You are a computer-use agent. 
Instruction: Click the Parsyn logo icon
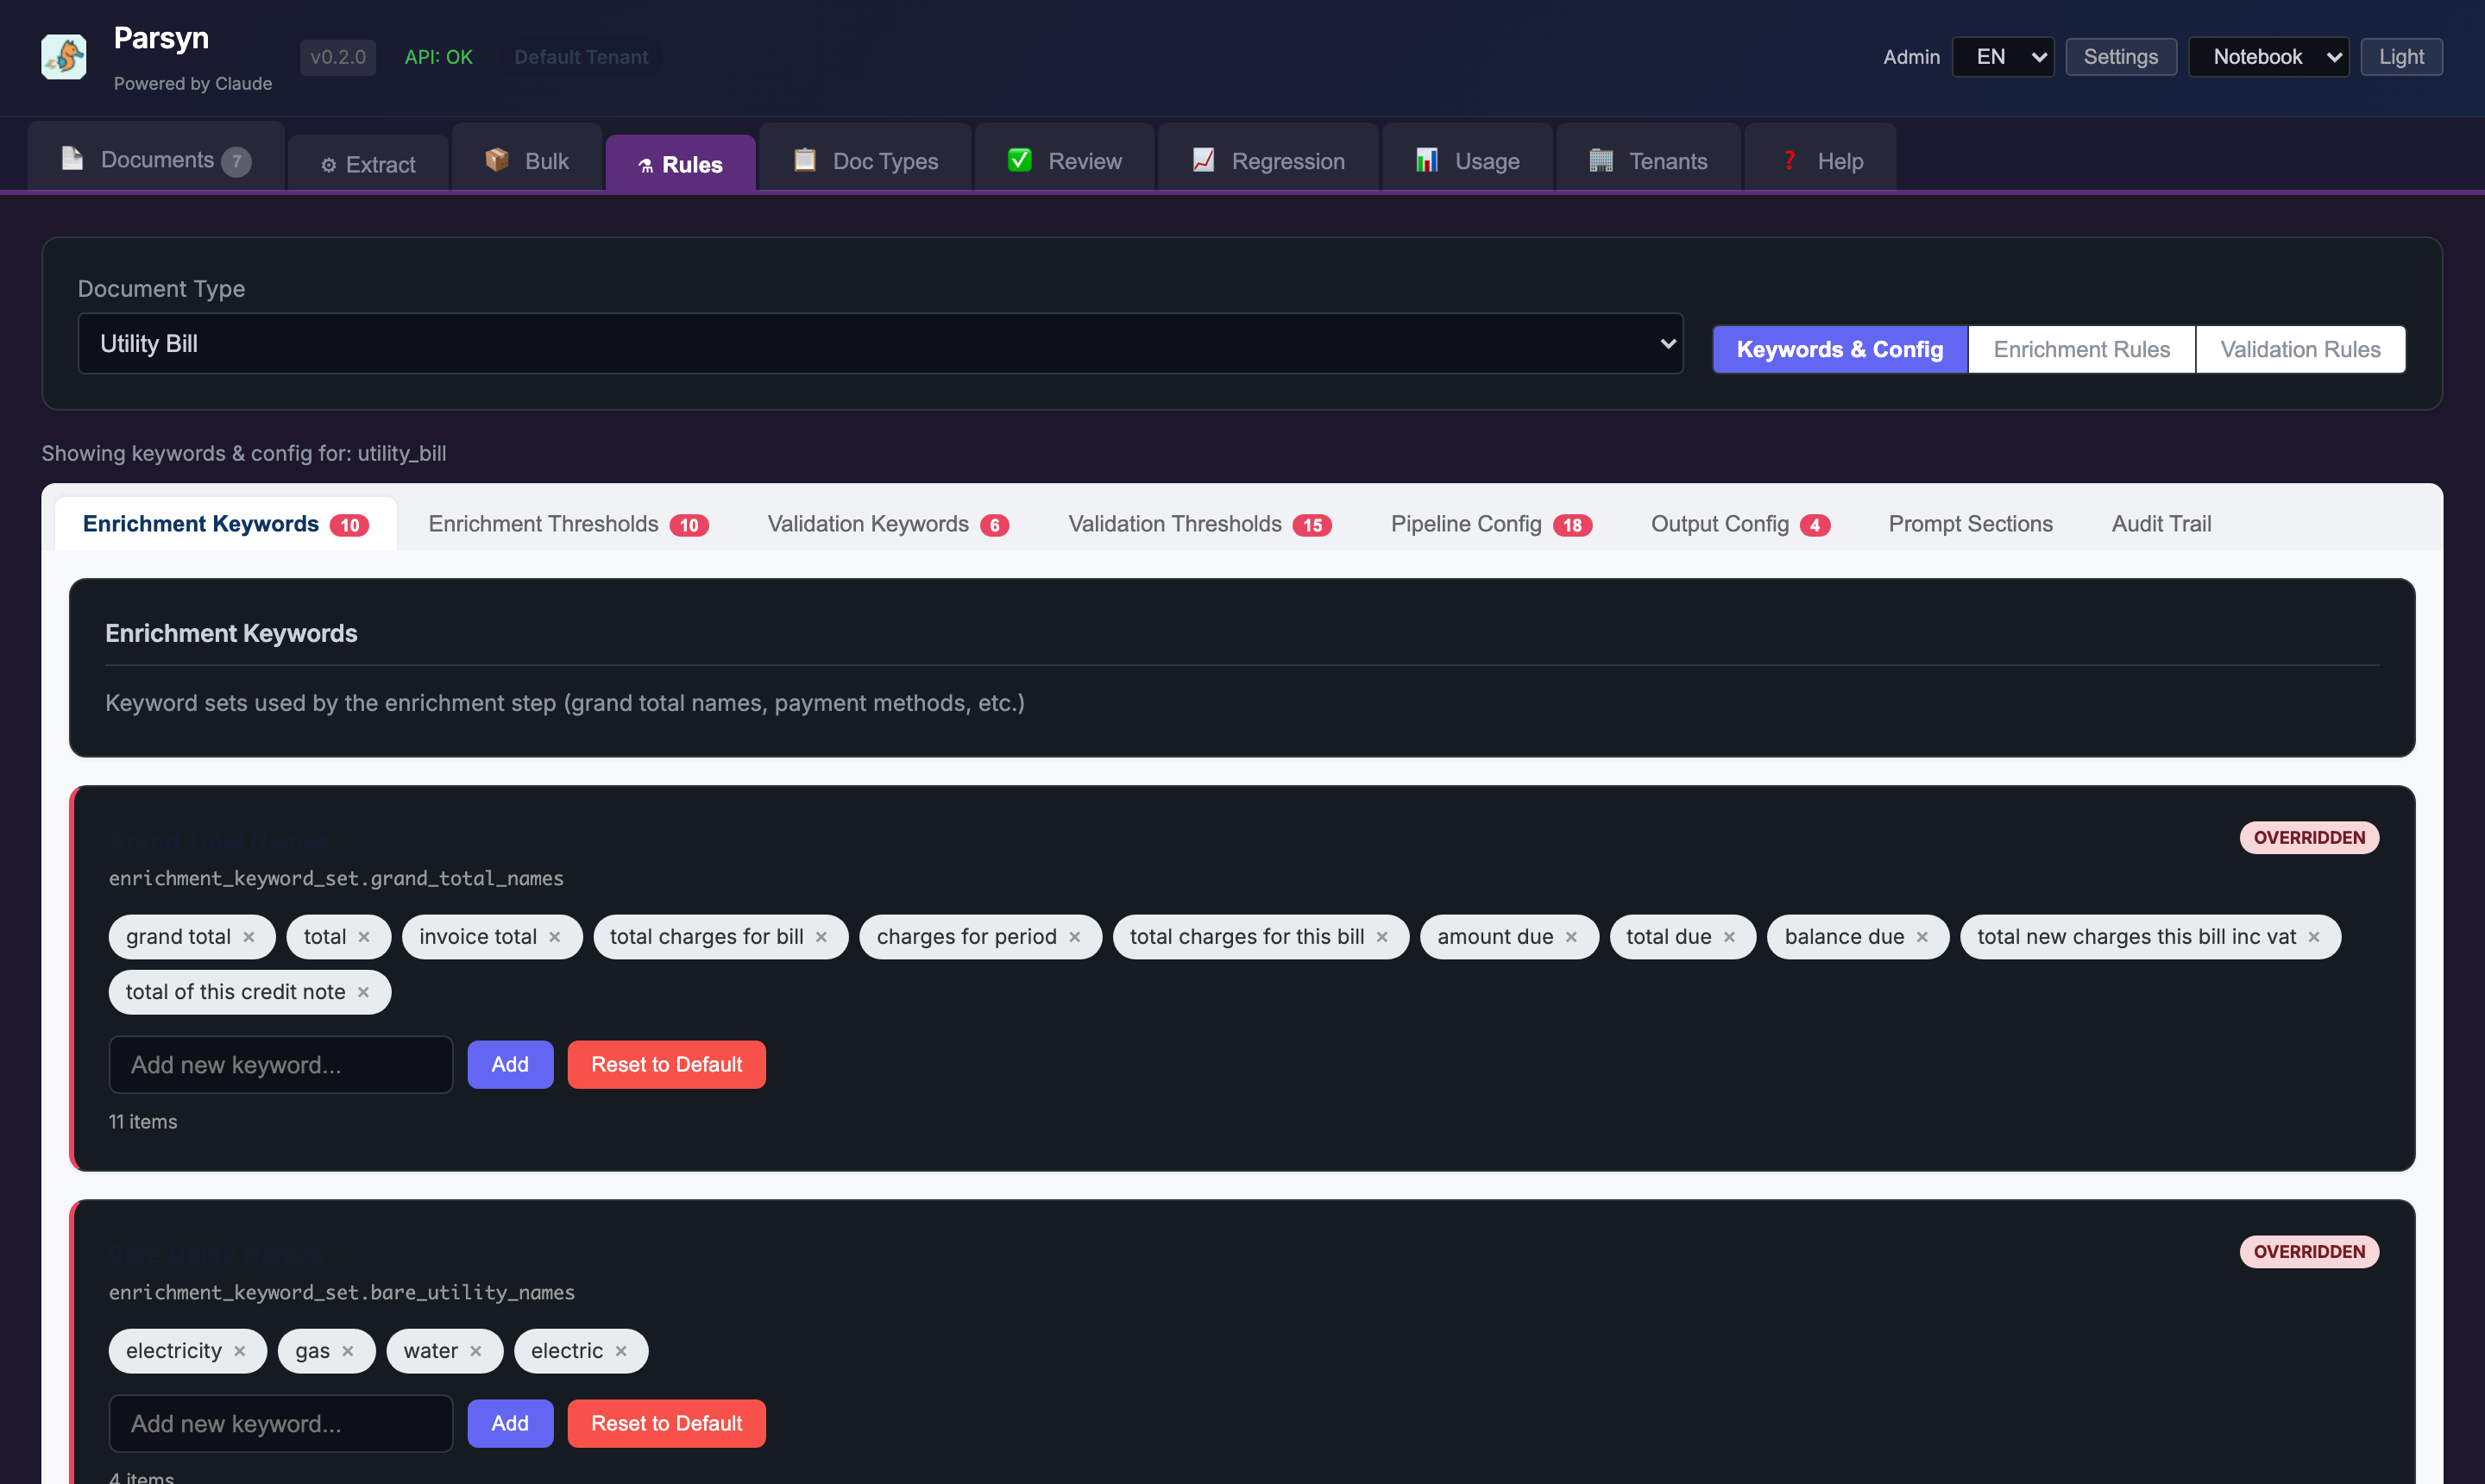64,57
